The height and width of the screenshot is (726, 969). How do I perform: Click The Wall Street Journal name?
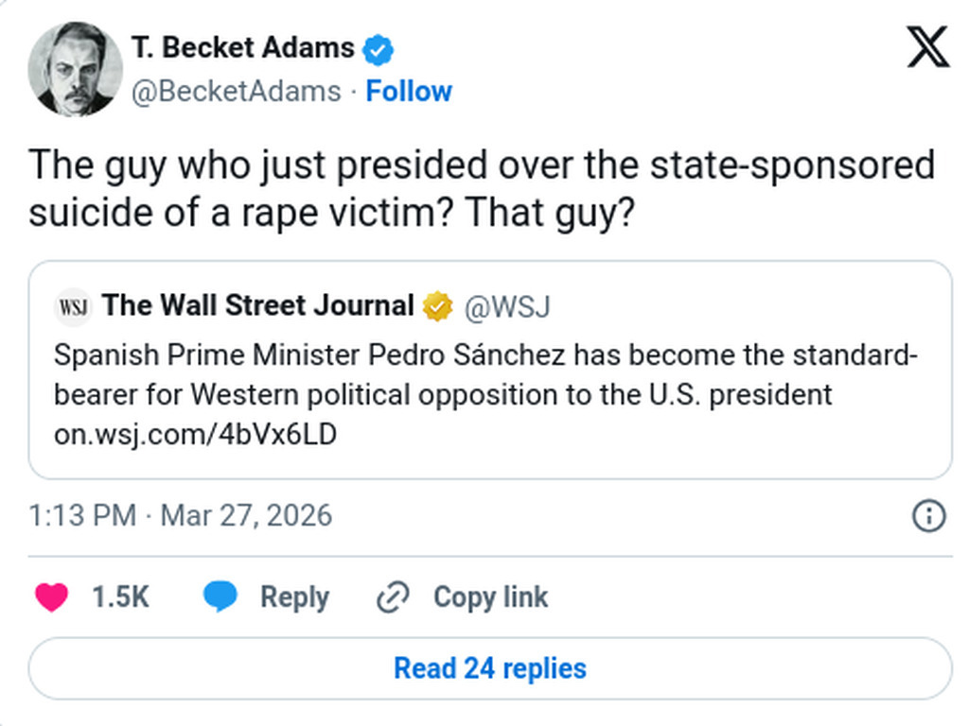click(258, 306)
